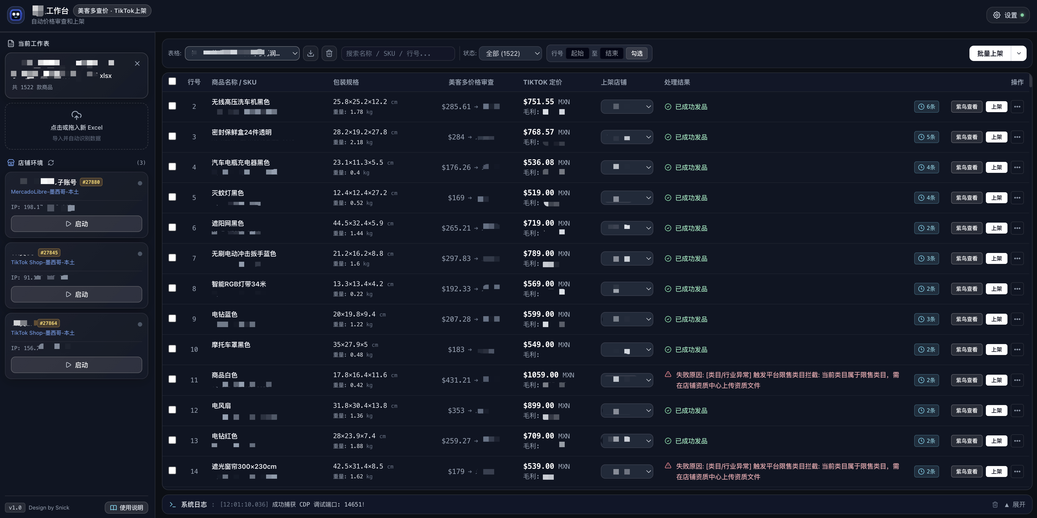
Task: Click 紫鸟查看 for row 6
Action: tap(966, 228)
